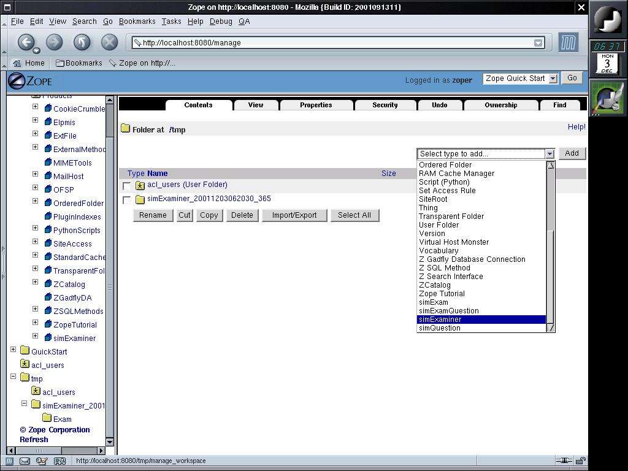Click the desktop calendar date icon
The height and width of the screenshot is (471, 628).
tap(607, 63)
